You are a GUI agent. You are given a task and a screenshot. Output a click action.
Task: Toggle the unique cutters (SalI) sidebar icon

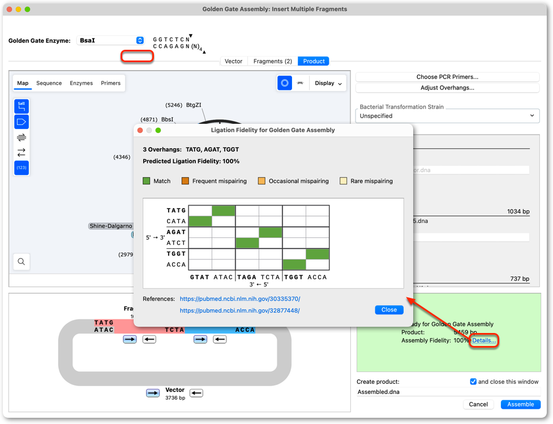pos(22,106)
